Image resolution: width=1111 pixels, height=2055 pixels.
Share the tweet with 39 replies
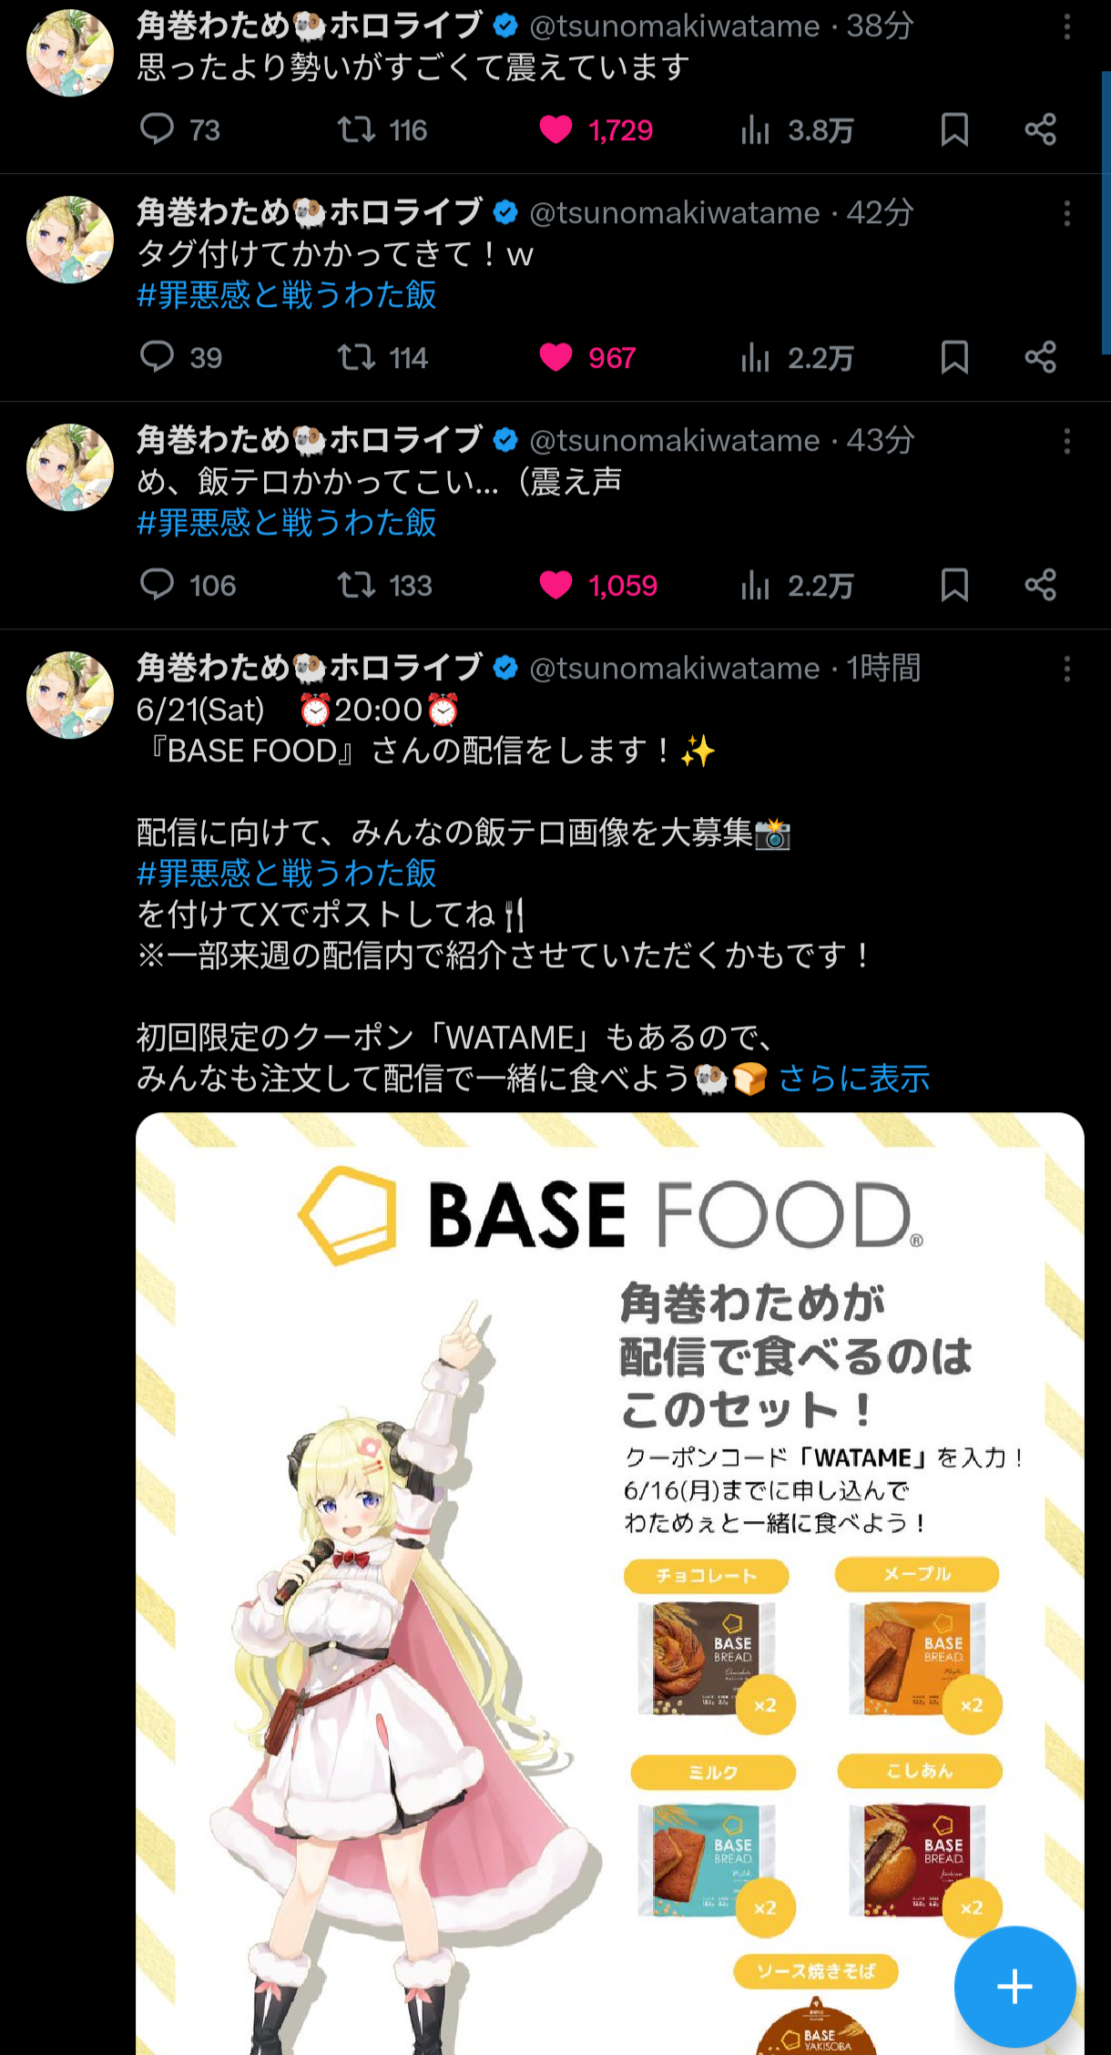pos(1040,358)
